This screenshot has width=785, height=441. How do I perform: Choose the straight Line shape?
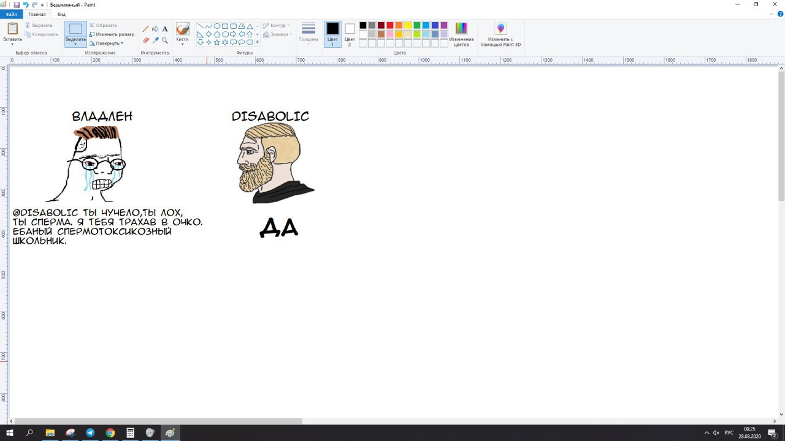[201, 26]
